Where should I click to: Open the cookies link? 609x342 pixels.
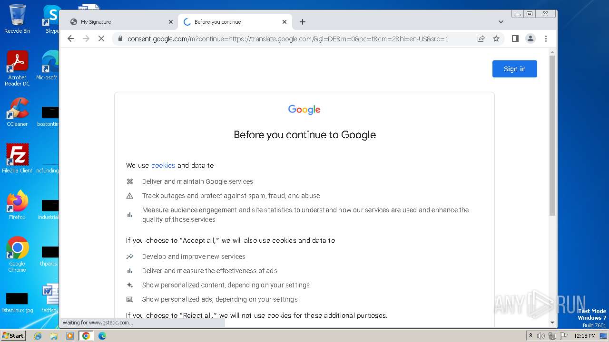pyautogui.click(x=163, y=165)
